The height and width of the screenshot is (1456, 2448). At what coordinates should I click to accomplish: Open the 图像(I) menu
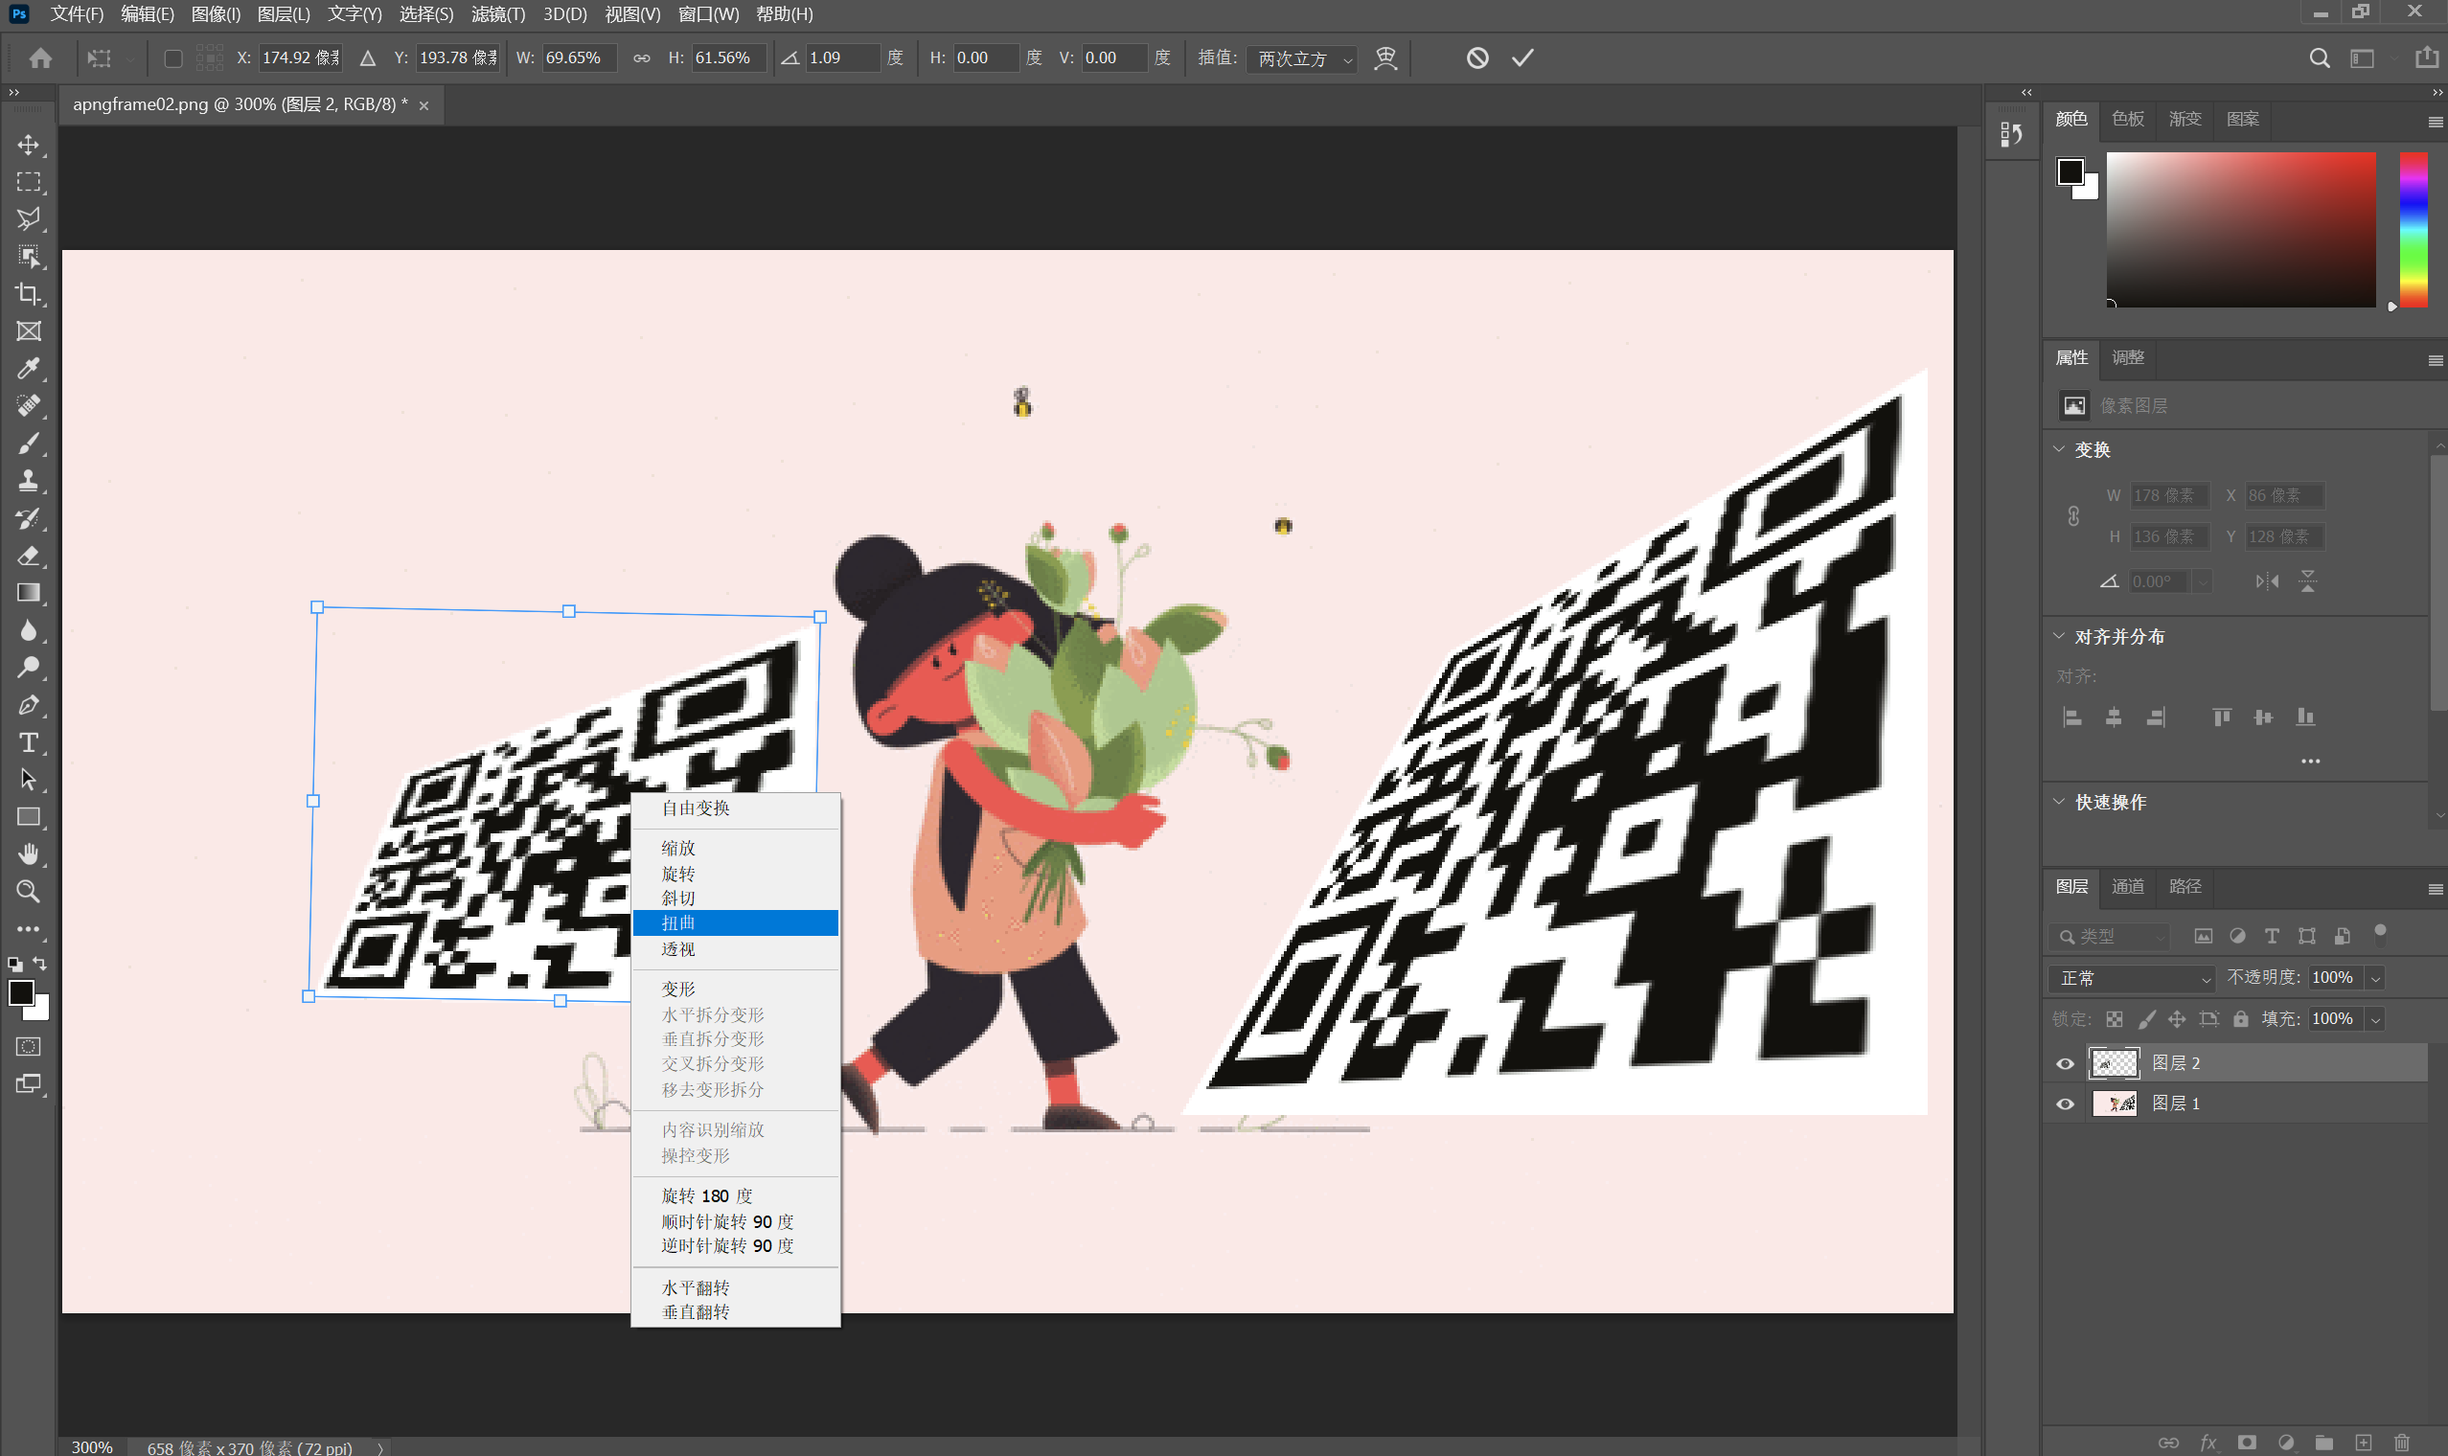point(215,13)
